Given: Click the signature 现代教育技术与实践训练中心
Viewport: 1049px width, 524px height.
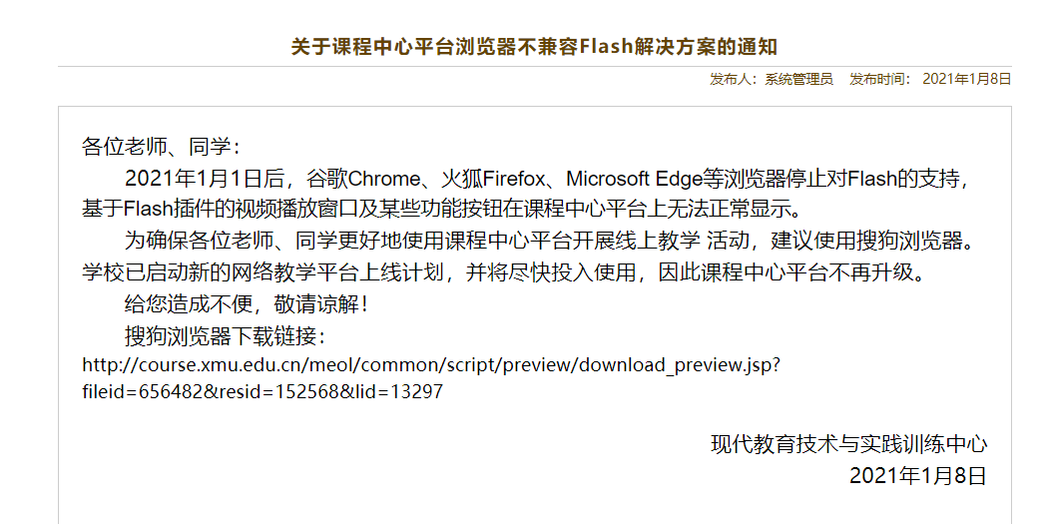Looking at the screenshot, I should 849,444.
